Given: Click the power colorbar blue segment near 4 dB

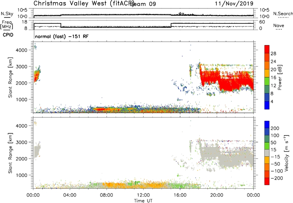Looking at the screenshot, I should [267, 105].
